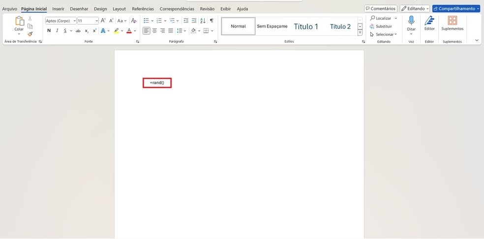484x239 pixels.
Task: Open the font size 11 dropdown
Action: (x=96, y=21)
